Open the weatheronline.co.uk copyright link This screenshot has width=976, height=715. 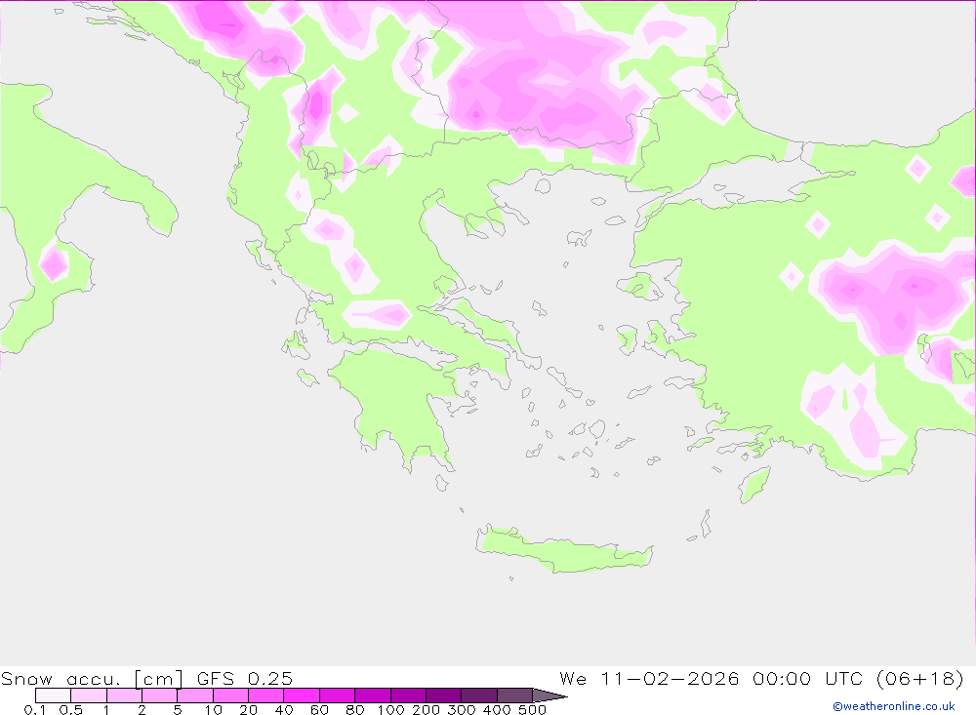coord(894,706)
